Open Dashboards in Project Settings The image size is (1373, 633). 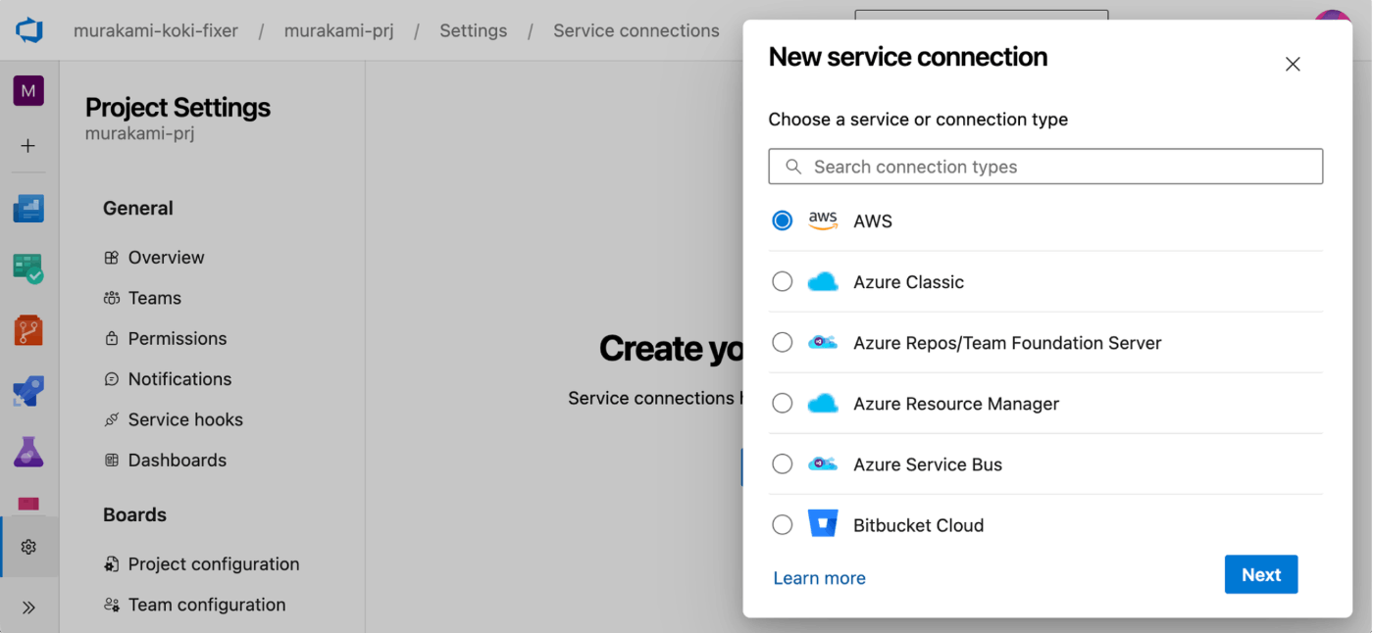[178, 460]
